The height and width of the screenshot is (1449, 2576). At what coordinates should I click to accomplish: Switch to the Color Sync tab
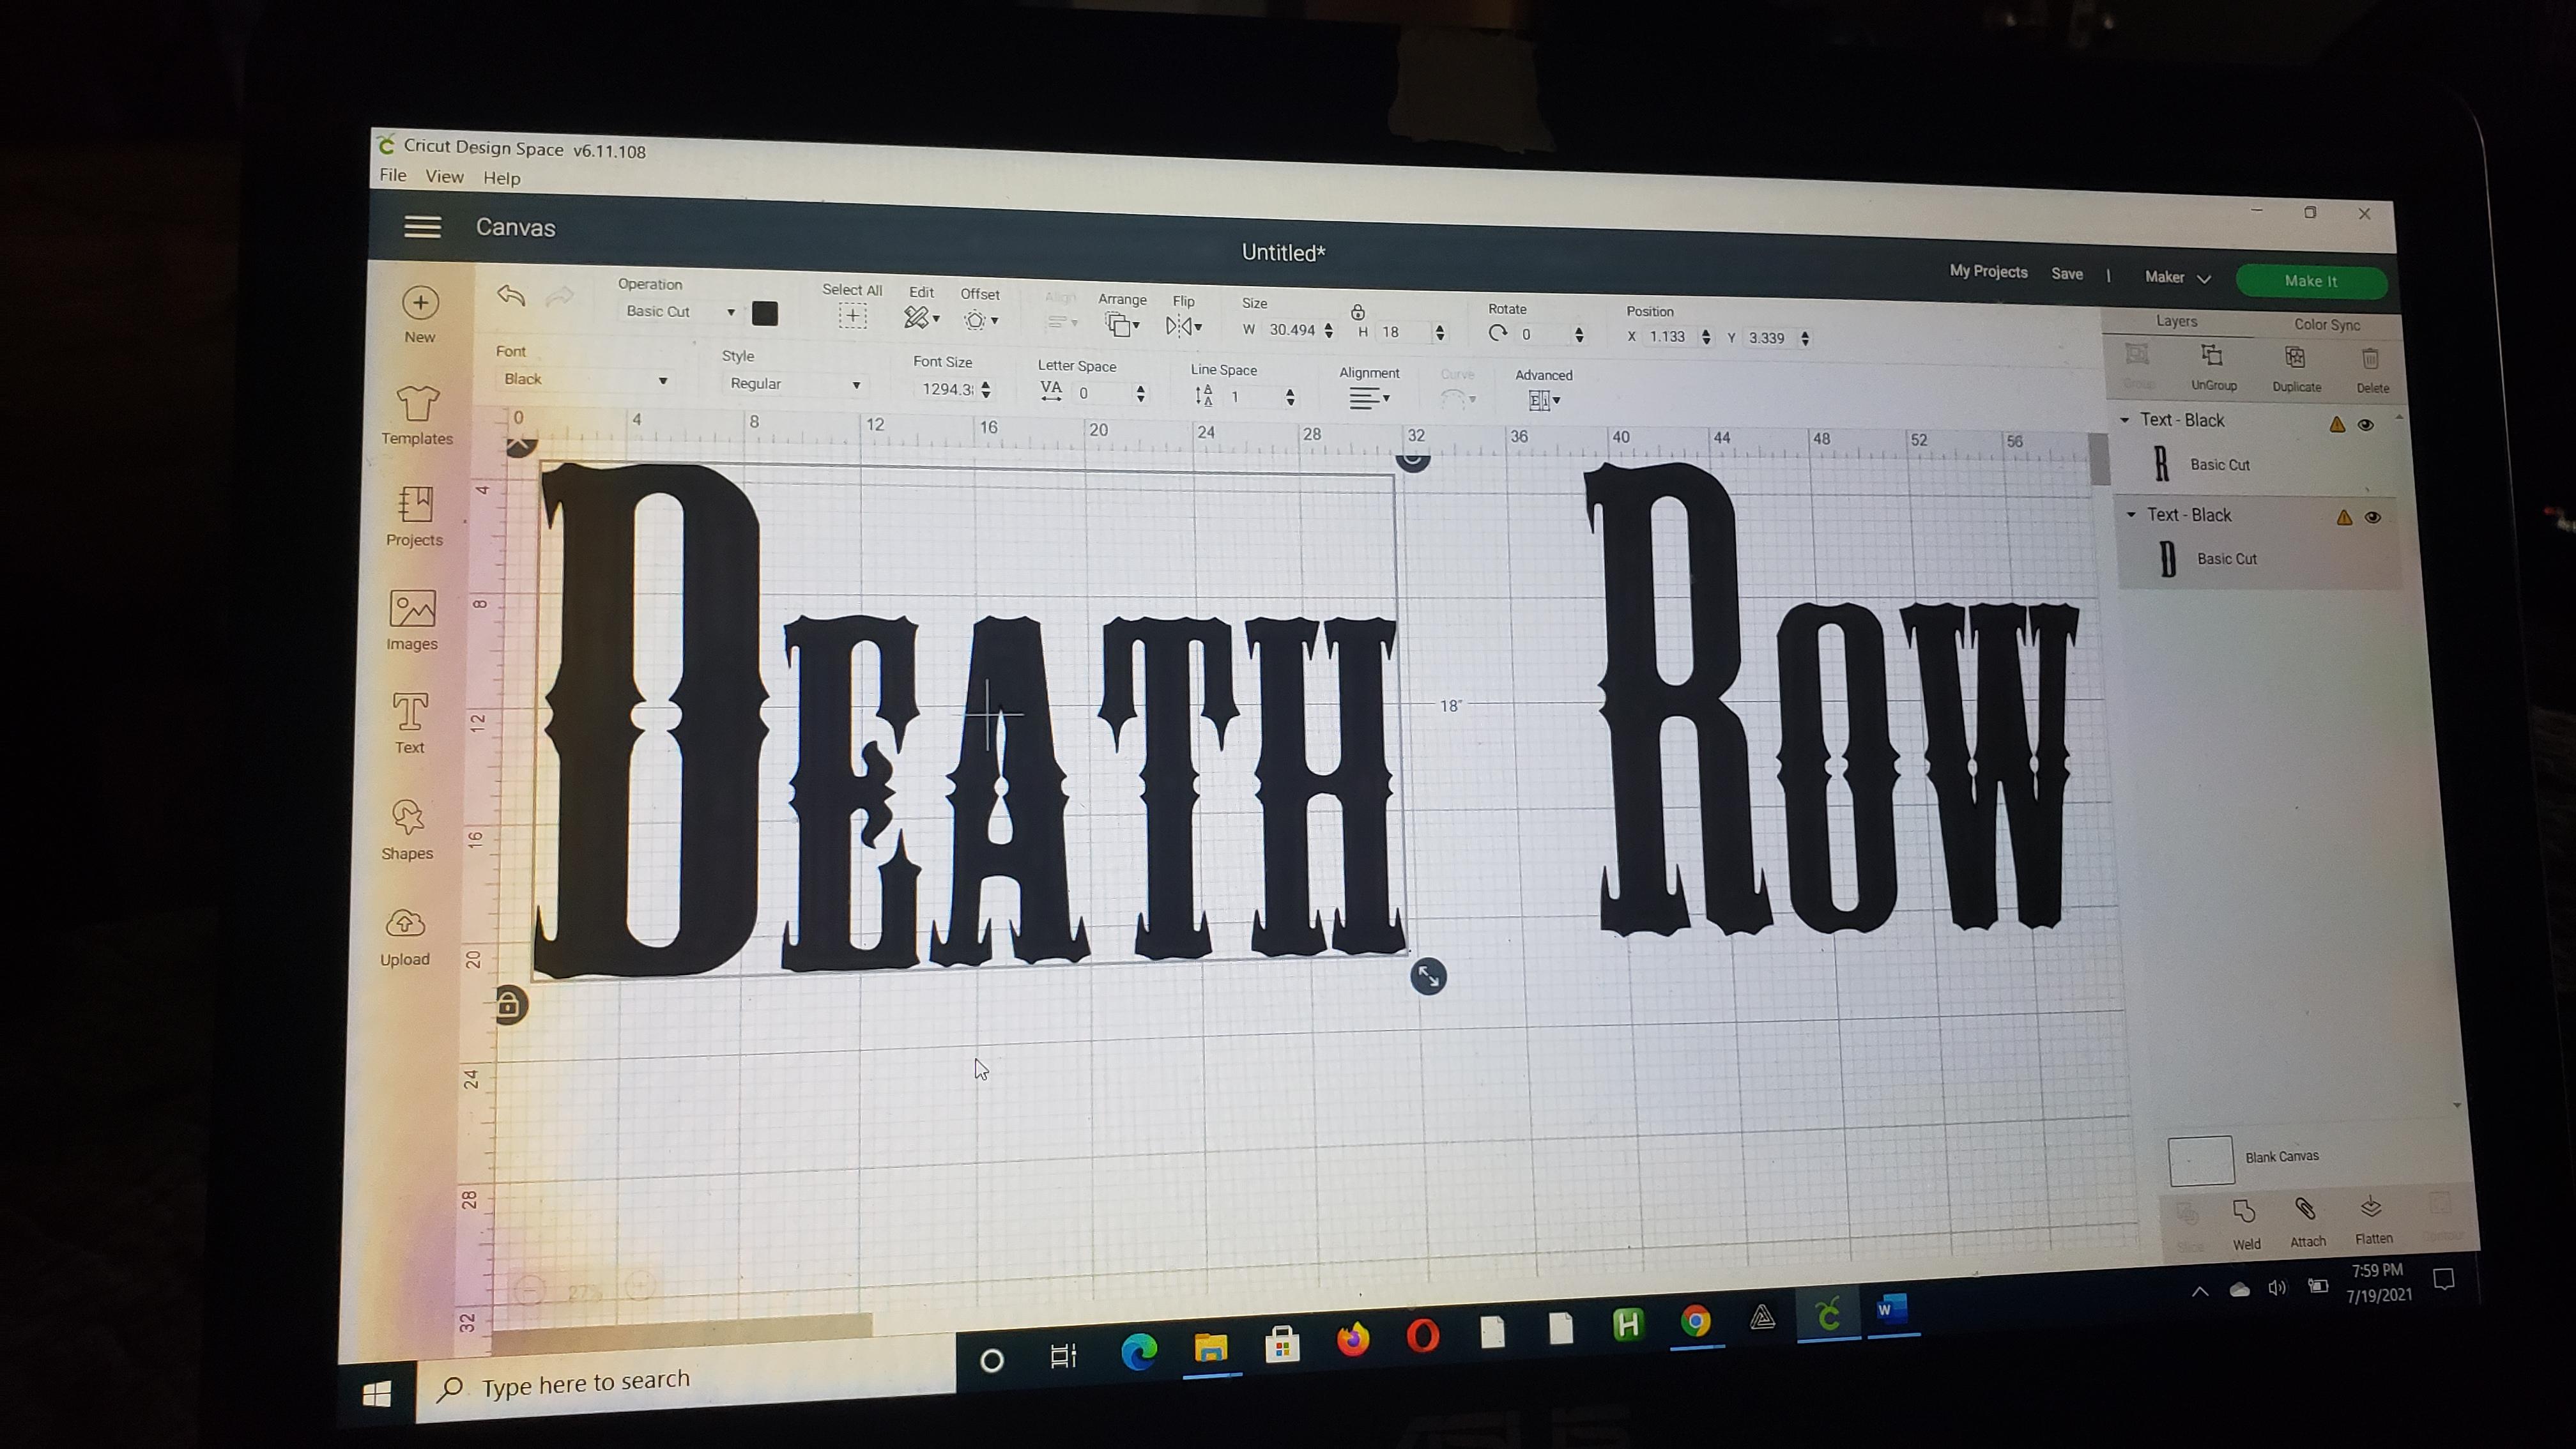click(2326, 325)
